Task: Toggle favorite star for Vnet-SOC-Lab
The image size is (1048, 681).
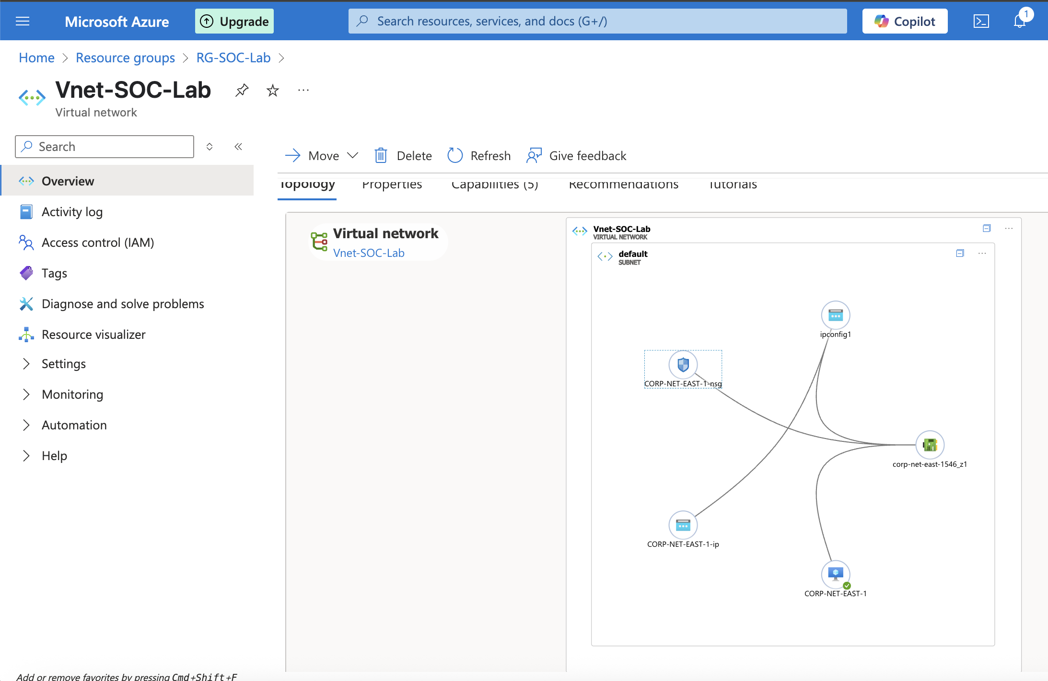Action: coord(272,90)
